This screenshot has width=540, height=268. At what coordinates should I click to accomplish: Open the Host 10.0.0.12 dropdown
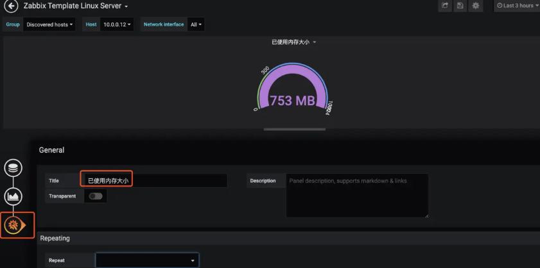pyautogui.click(x=117, y=24)
